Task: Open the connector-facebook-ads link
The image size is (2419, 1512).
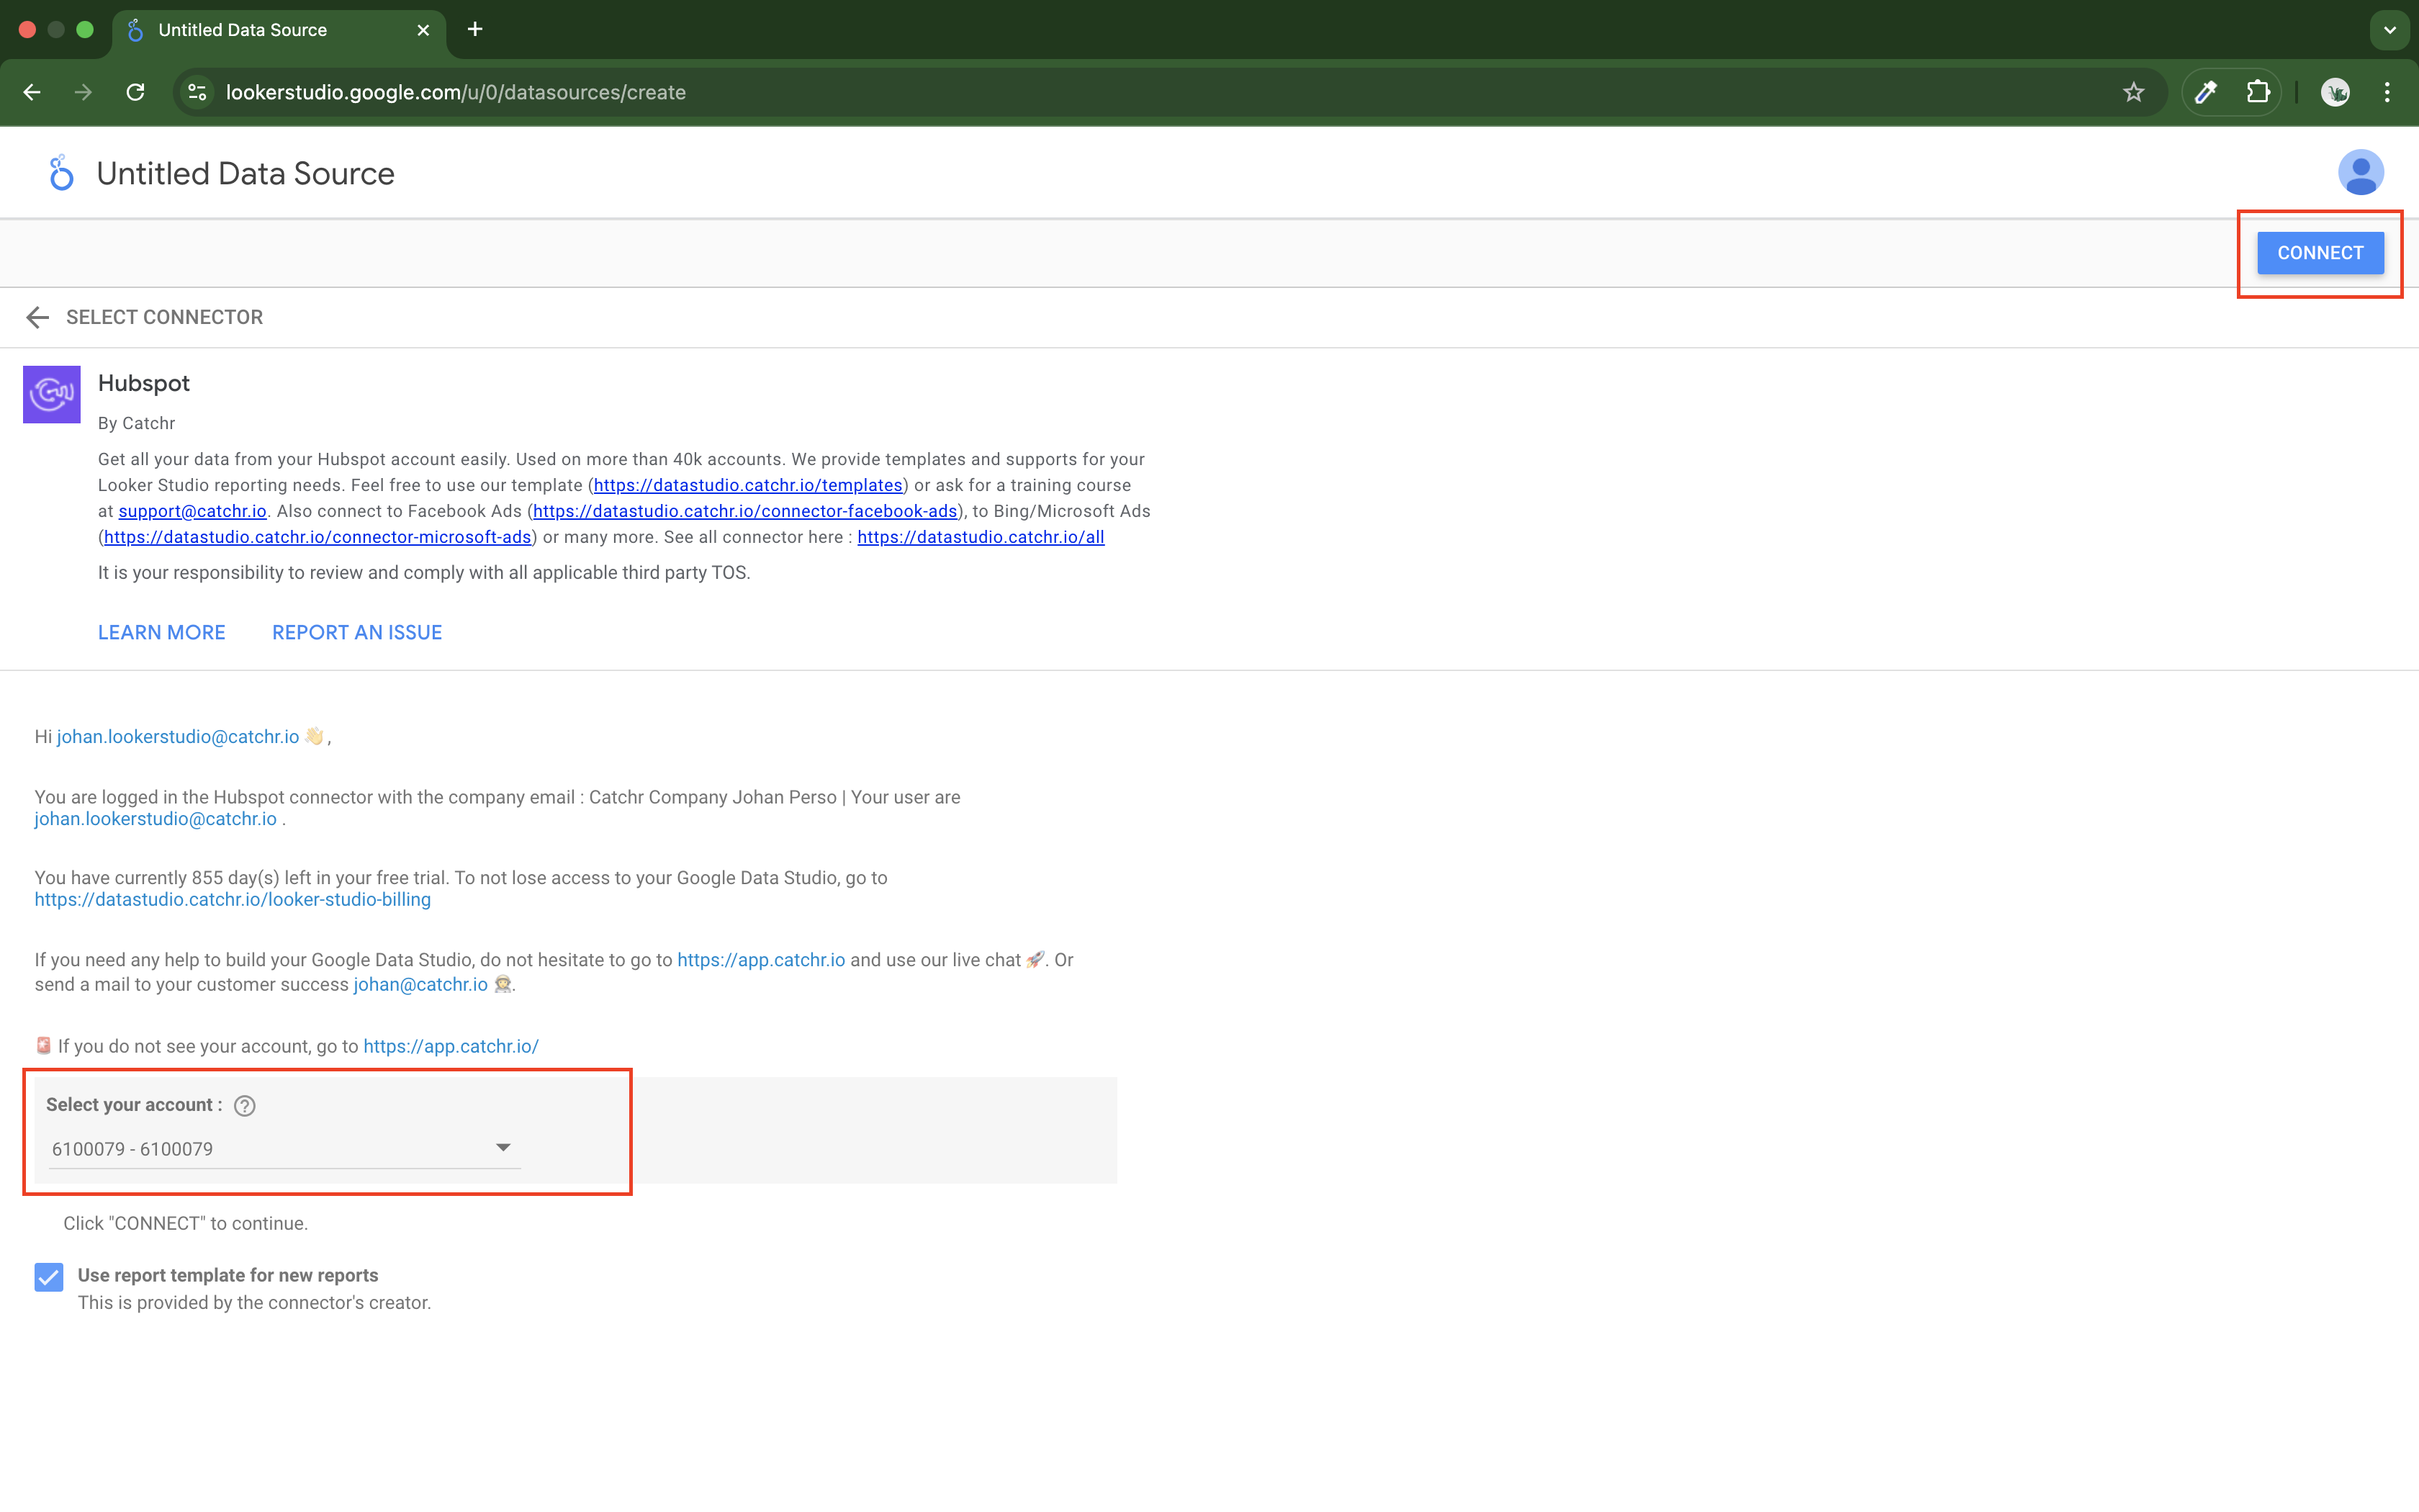Action: [x=744, y=511]
